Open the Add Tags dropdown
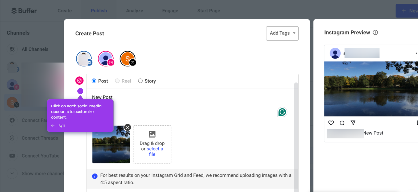 pyautogui.click(x=282, y=33)
